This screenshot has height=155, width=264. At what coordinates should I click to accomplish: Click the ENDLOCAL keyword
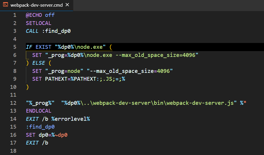38,111
